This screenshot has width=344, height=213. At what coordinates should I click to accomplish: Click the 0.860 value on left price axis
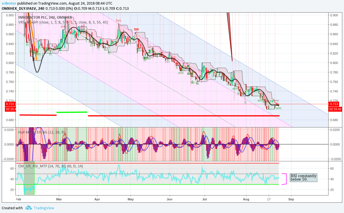(10, 34)
